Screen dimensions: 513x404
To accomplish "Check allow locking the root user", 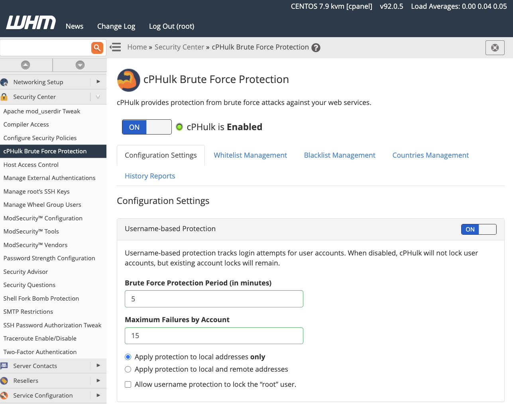I will point(128,384).
